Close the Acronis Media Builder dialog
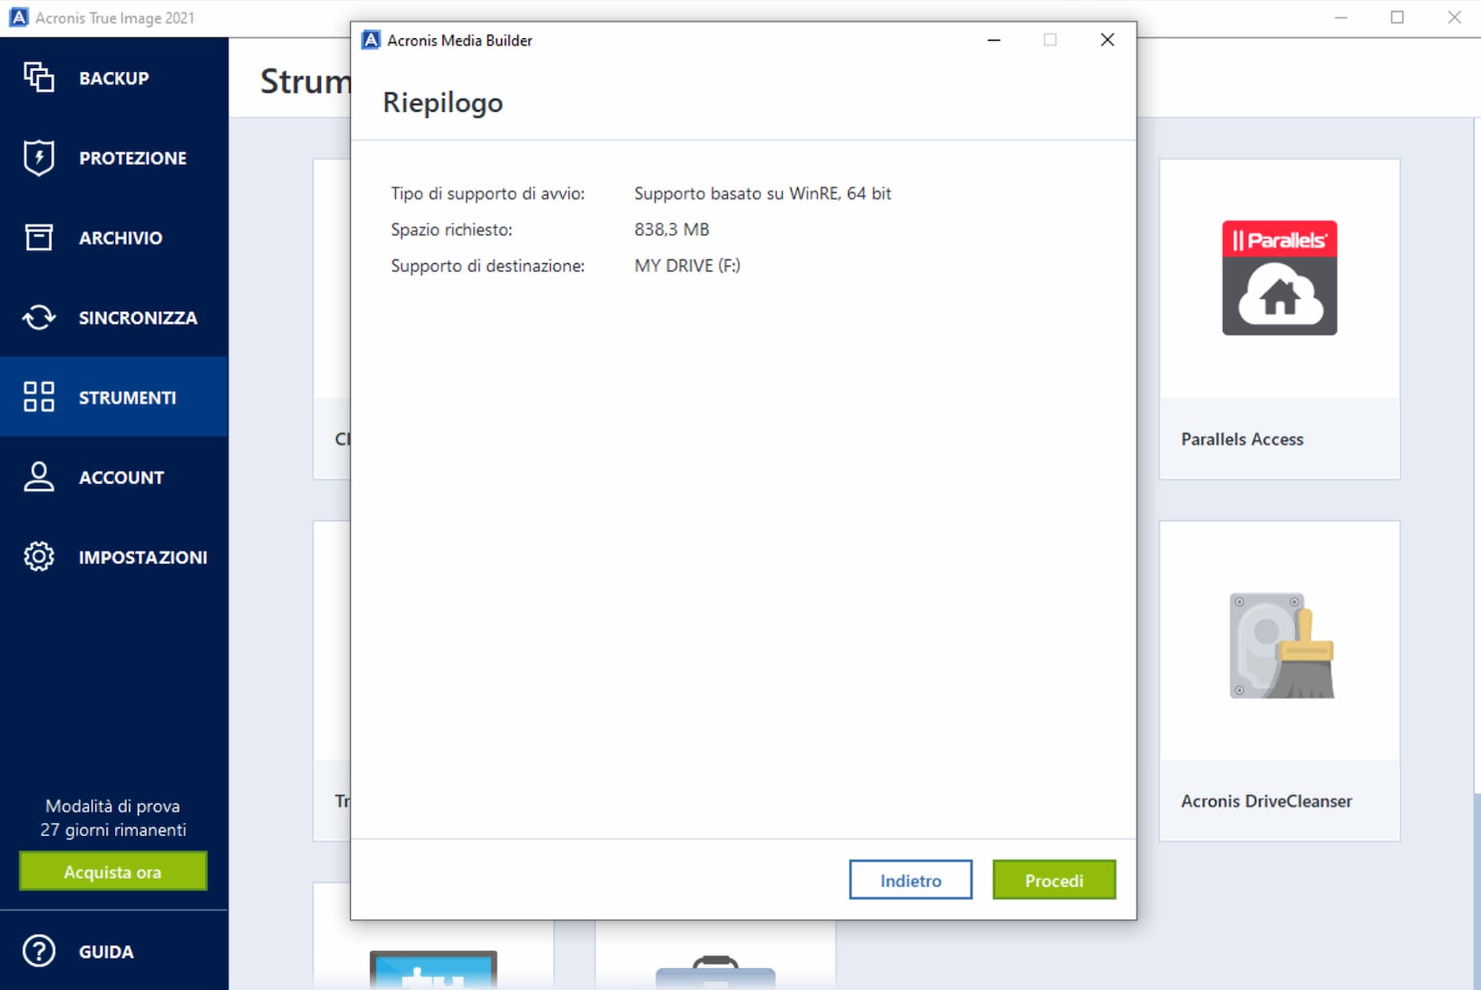This screenshot has width=1481, height=990. (x=1107, y=40)
